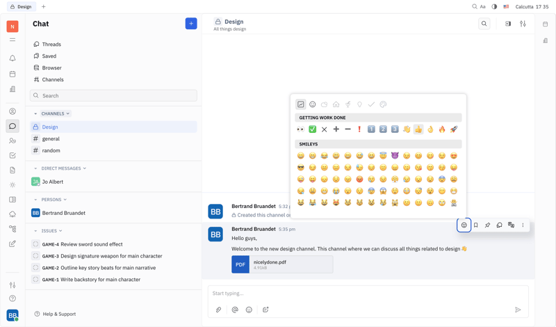Collapse CHANNELS section with left triangle
The height and width of the screenshot is (327, 556).
(x=35, y=113)
